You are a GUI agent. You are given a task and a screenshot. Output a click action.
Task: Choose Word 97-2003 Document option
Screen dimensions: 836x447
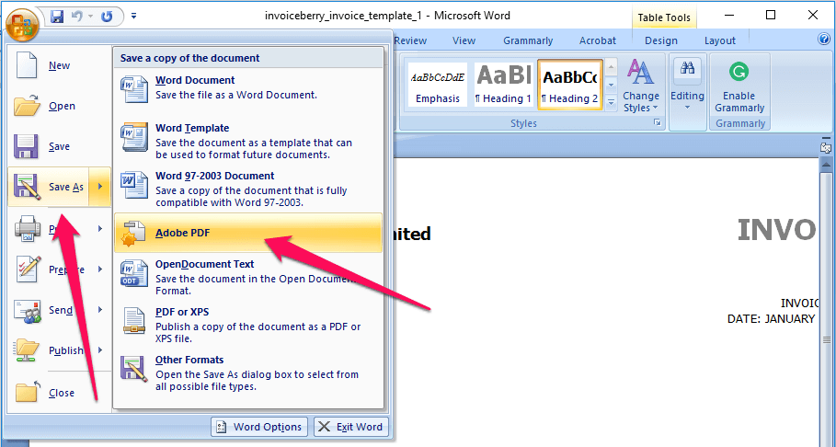pyautogui.click(x=248, y=189)
